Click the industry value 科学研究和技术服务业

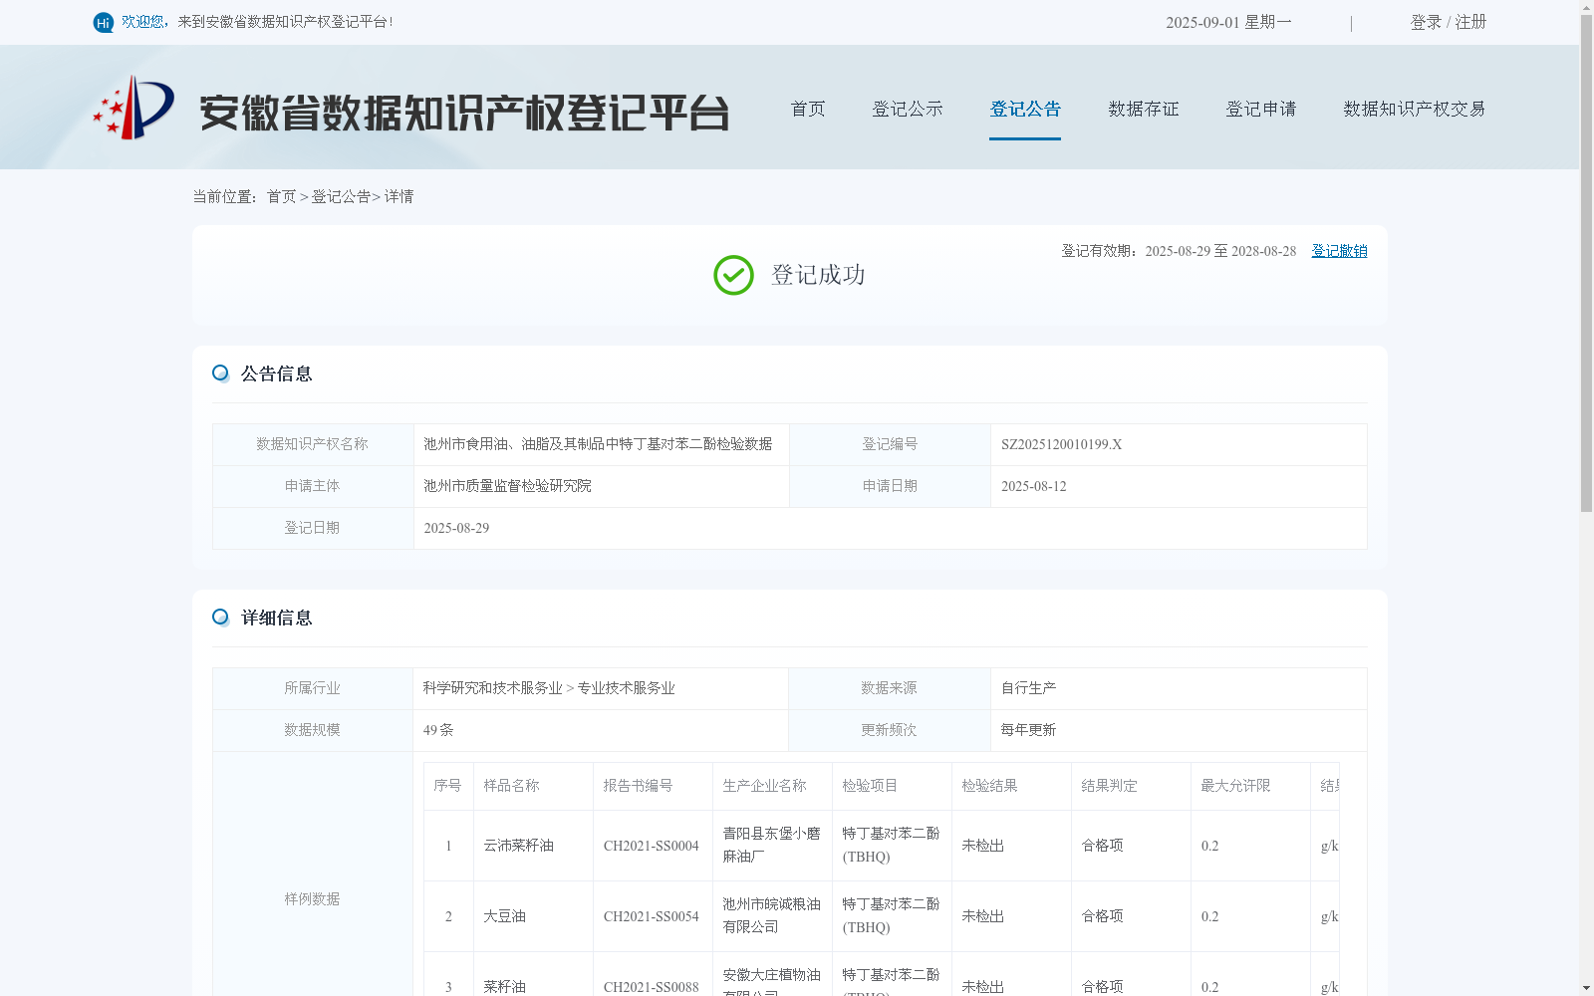click(493, 688)
